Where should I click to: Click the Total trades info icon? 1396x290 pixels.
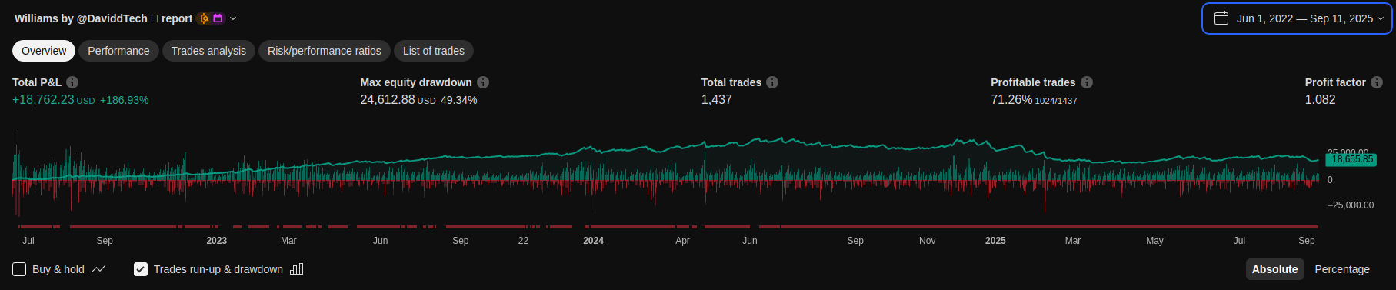[772, 82]
